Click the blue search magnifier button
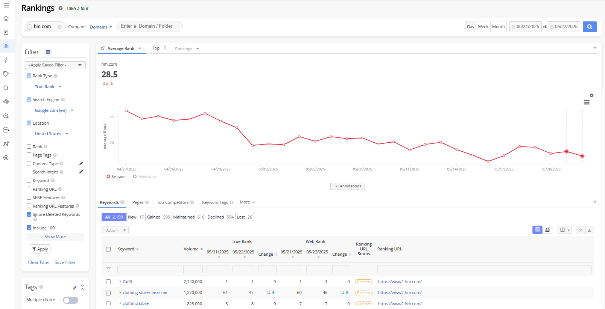 [x=589, y=27]
